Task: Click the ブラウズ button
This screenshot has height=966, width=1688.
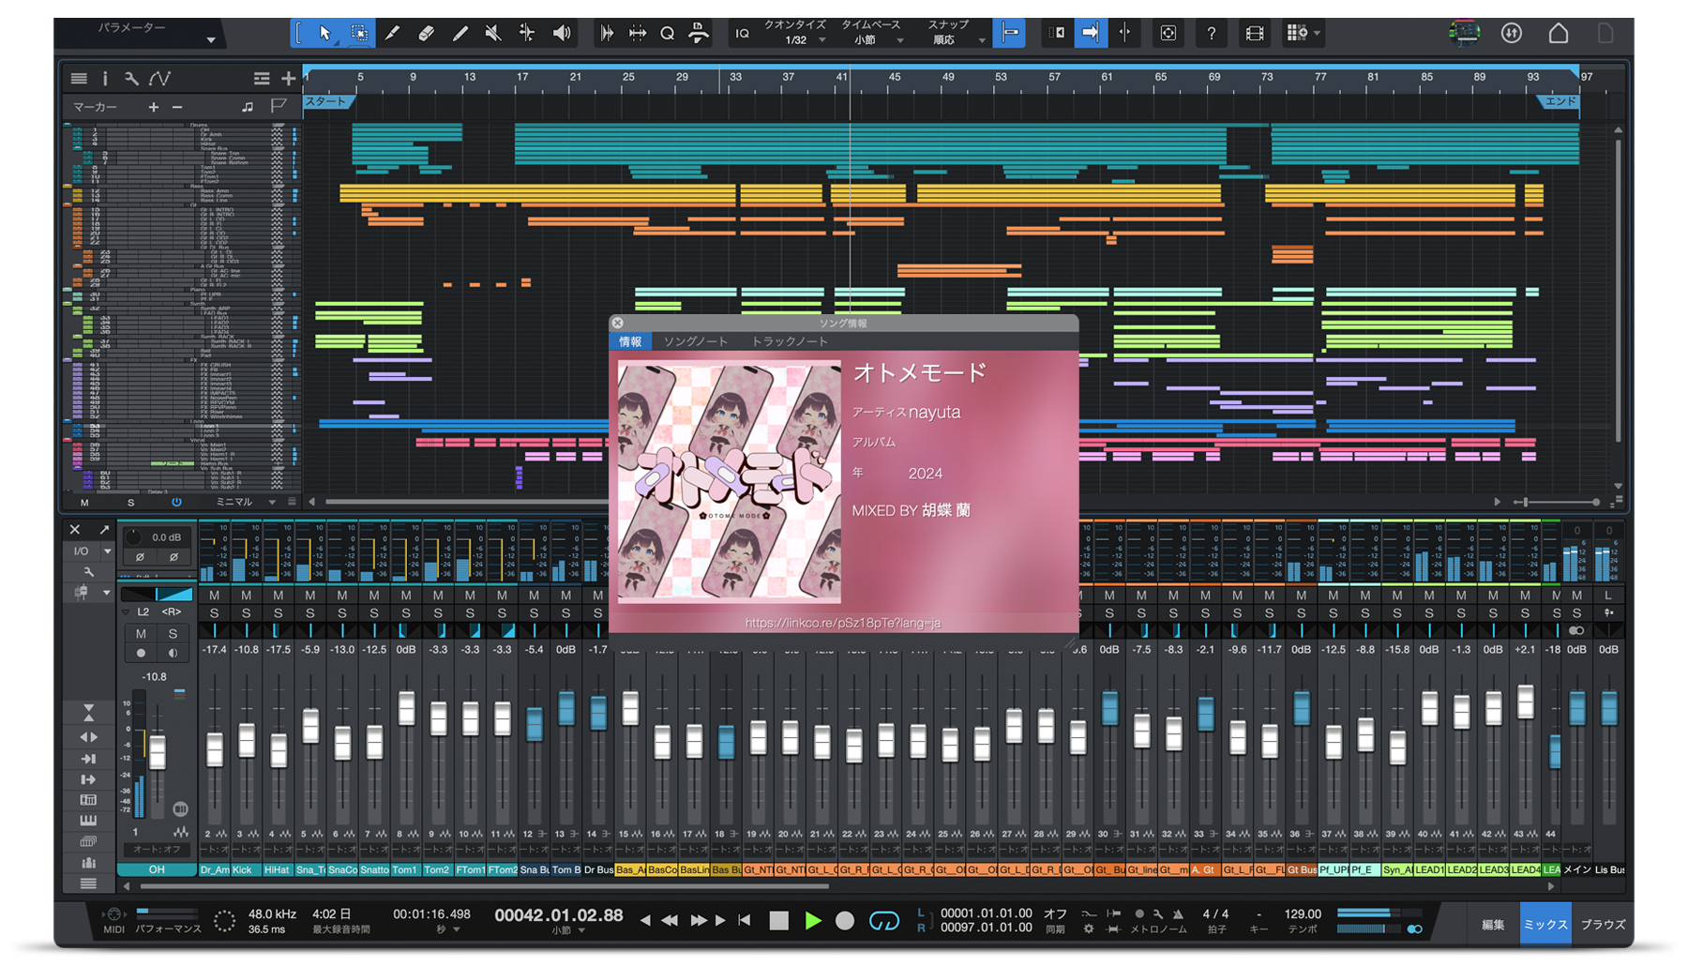Action: [1603, 925]
